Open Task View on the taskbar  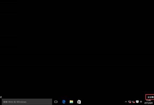[56, 102]
